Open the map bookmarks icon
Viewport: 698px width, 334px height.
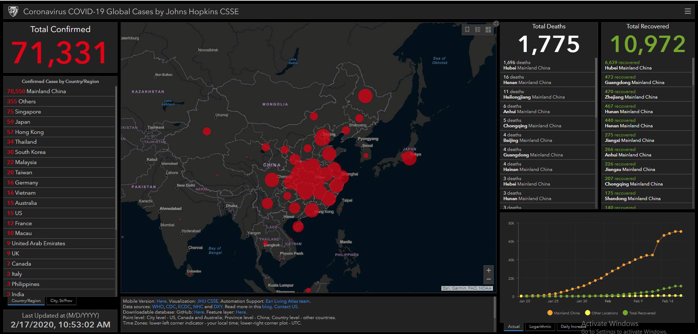pyautogui.click(x=467, y=29)
